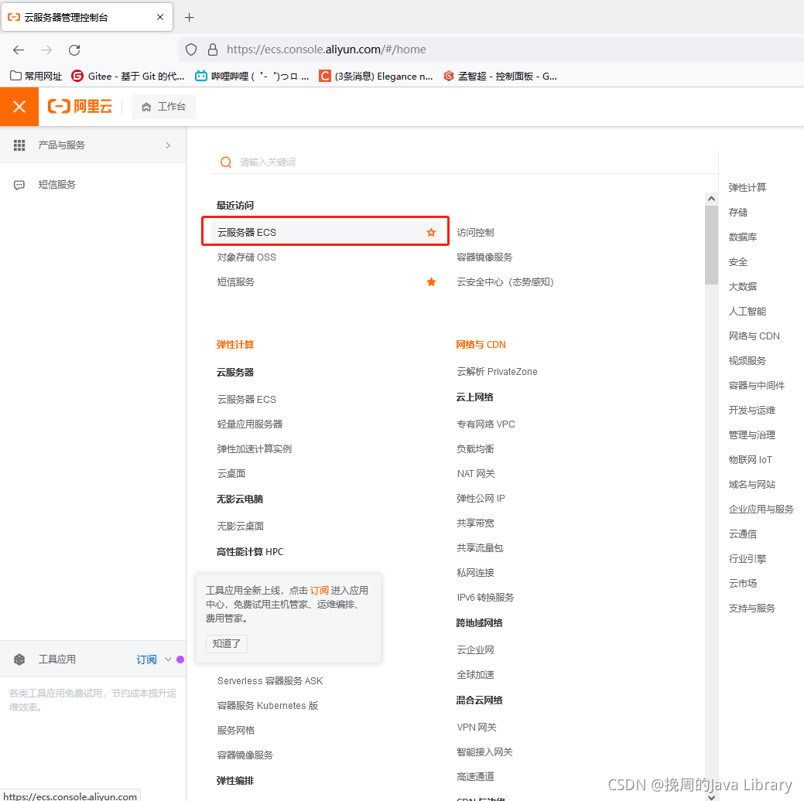Click browser back arrow

click(x=19, y=49)
